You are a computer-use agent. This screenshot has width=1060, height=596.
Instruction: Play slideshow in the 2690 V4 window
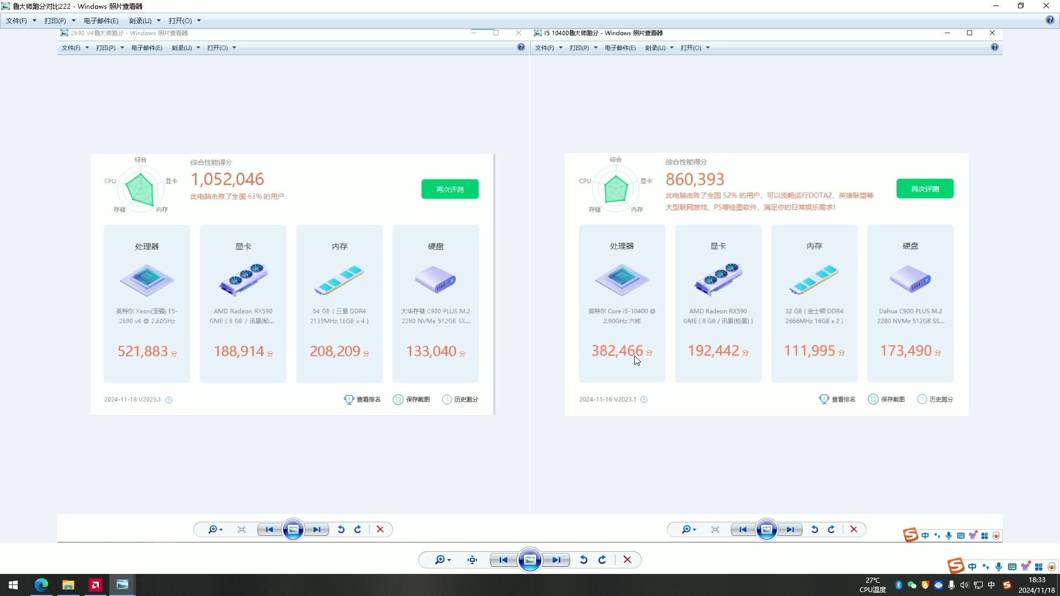click(293, 530)
